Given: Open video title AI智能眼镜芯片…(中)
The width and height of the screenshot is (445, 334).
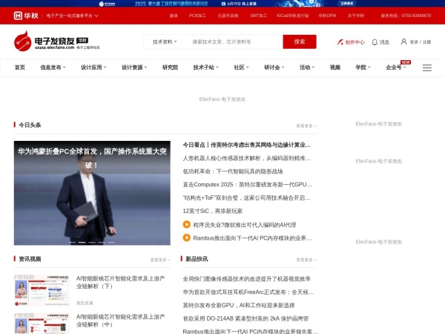Looking at the screenshot, I should (121, 321).
